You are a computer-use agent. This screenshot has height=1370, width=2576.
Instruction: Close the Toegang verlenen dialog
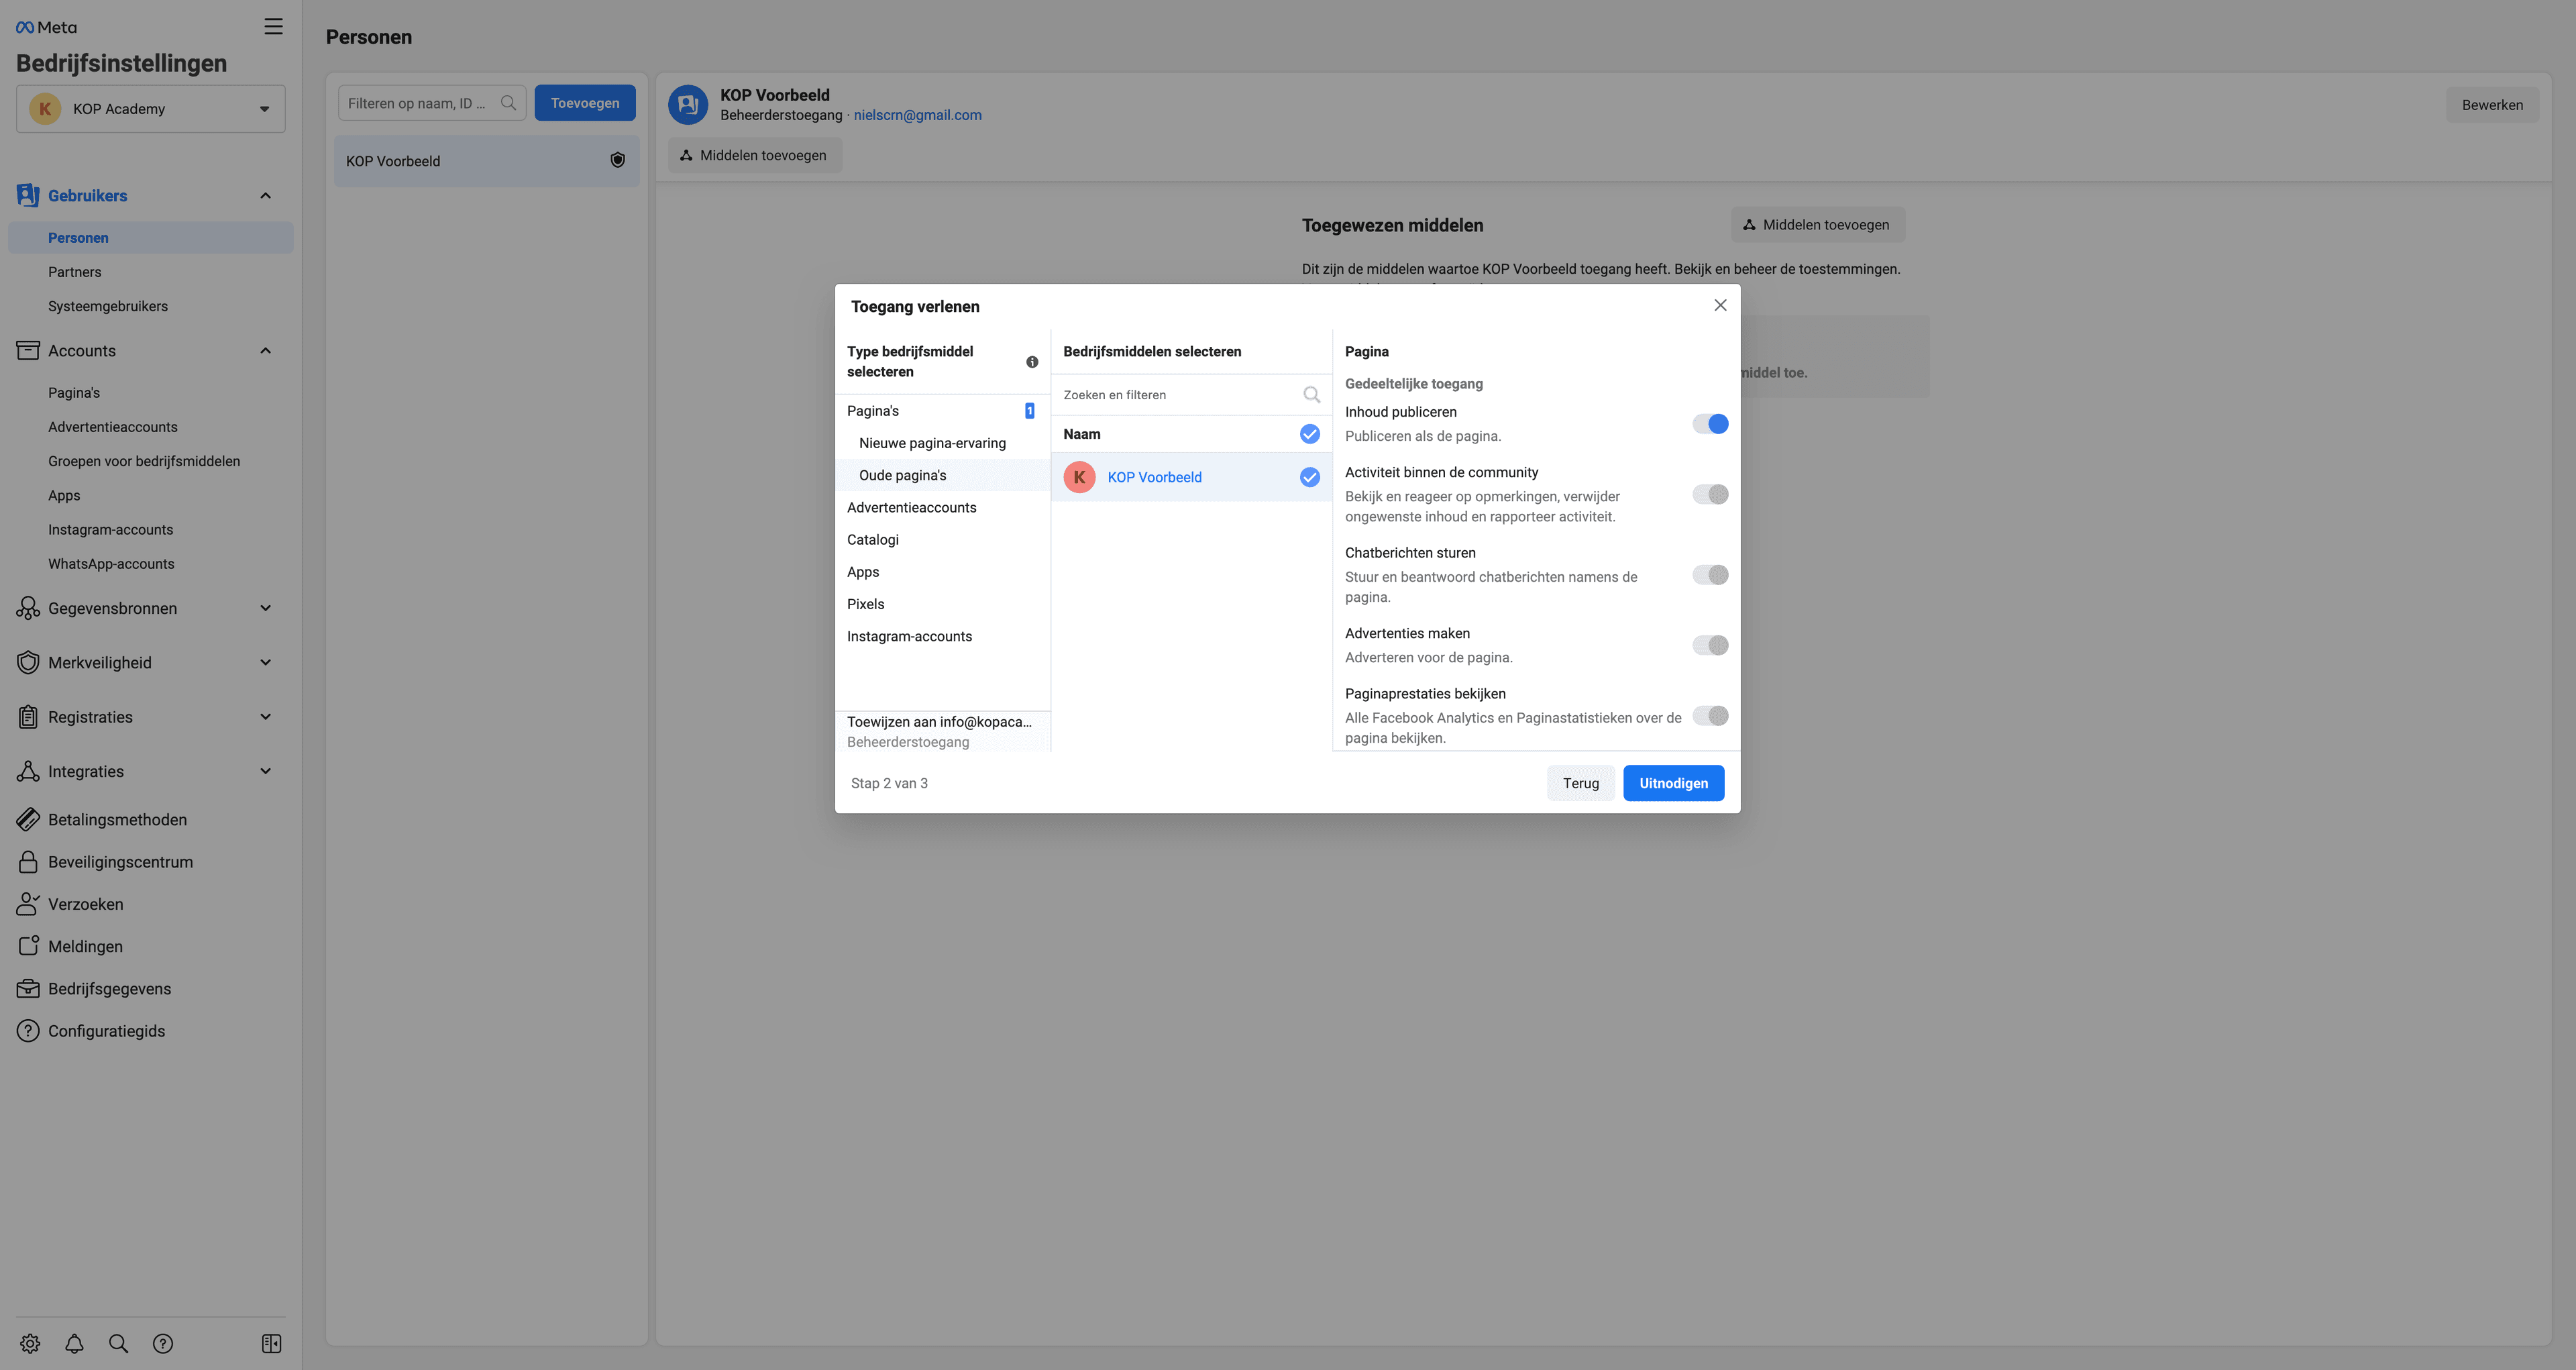pyautogui.click(x=1720, y=305)
